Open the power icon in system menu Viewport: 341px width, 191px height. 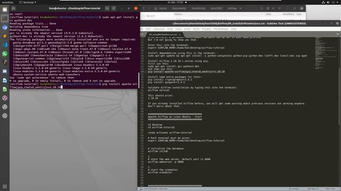(x=333, y=2)
